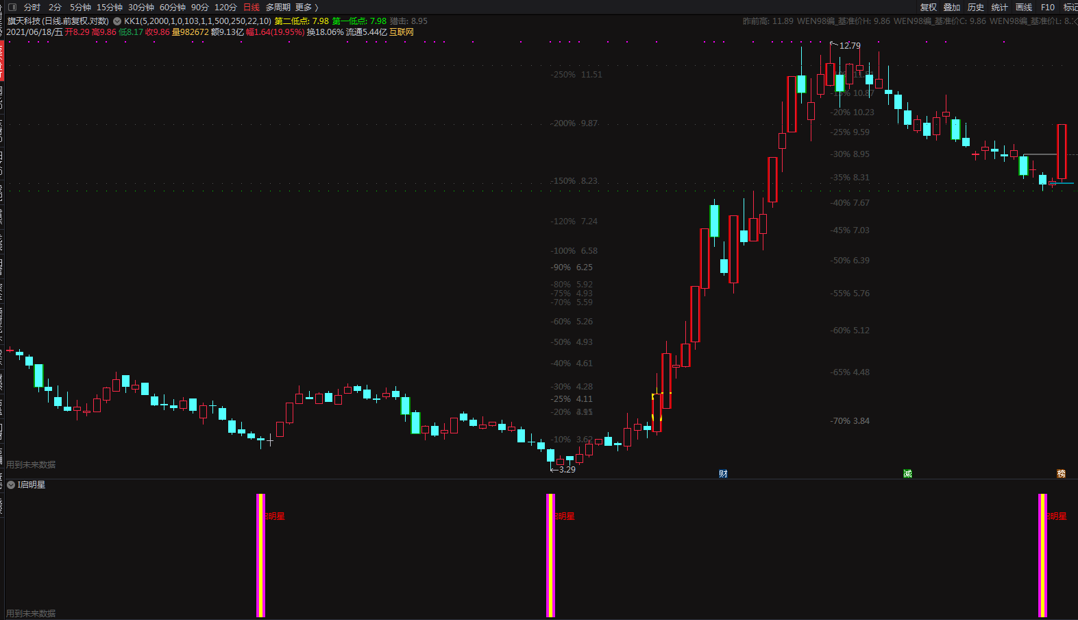Click the 量982672 volume value
This screenshot has height=620, width=1078.
[191, 32]
